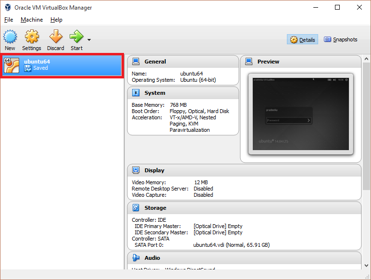Image resolution: width=371 pixels, height=280 pixels.
Task: Click the Storage section disk icon
Action: point(136,207)
